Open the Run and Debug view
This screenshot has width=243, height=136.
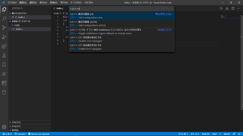tap(4, 37)
